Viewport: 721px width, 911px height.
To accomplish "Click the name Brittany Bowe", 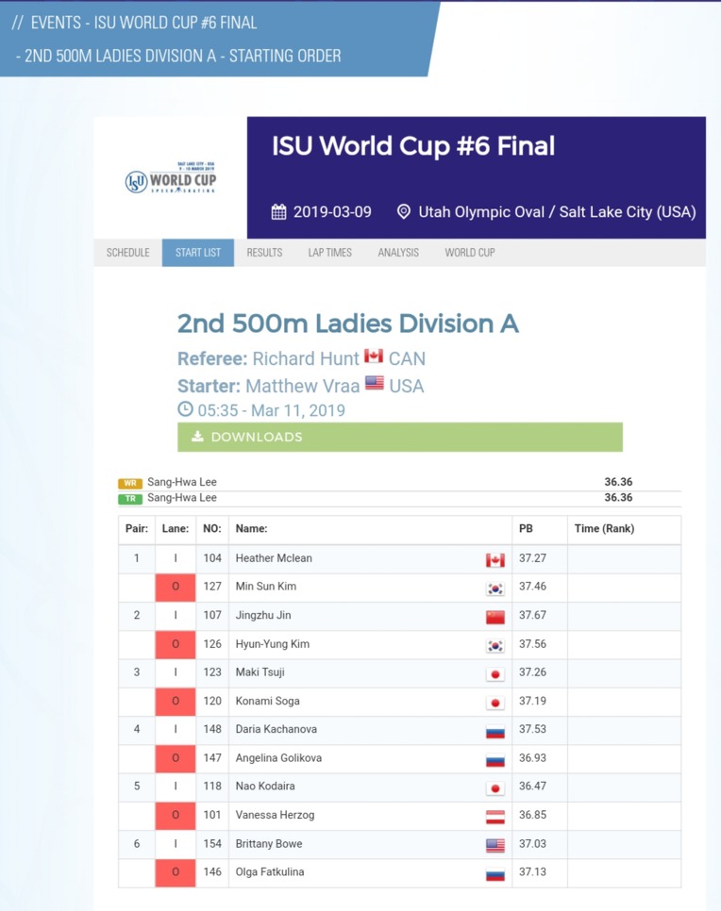I will [269, 844].
